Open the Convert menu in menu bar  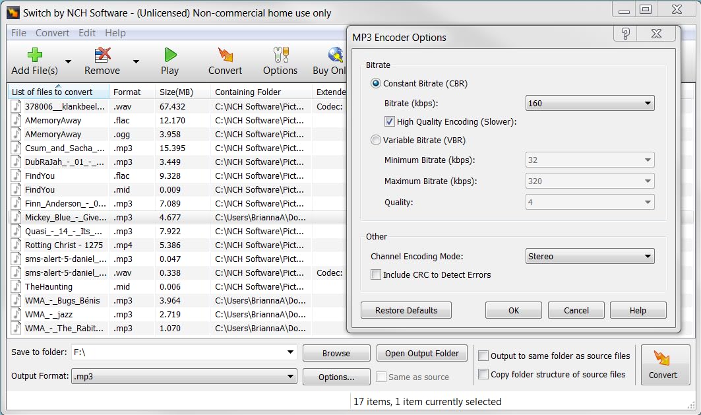[52, 33]
